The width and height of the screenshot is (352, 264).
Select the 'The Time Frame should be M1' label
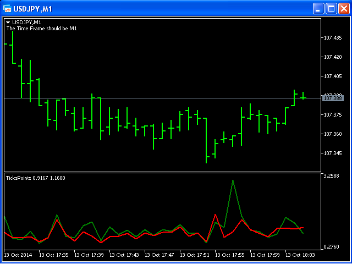coord(41,28)
